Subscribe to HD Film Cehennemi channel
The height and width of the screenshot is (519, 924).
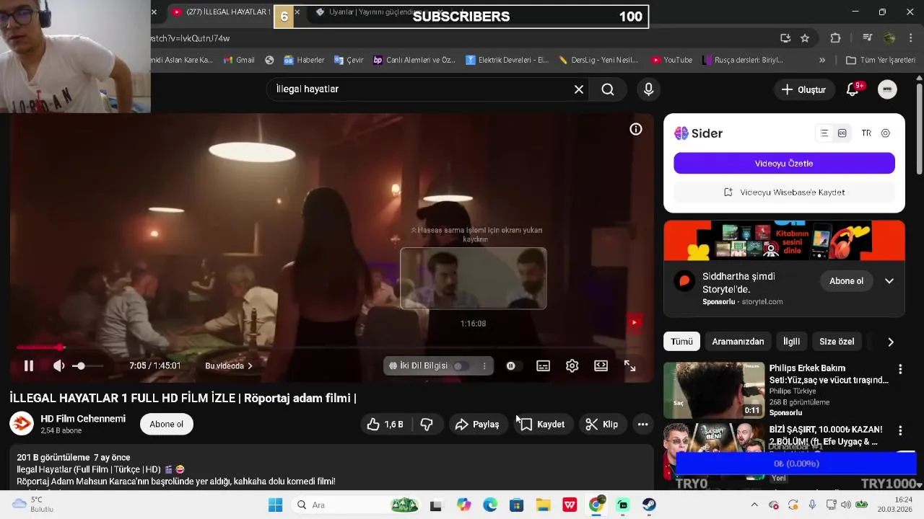pyautogui.click(x=167, y=424)
